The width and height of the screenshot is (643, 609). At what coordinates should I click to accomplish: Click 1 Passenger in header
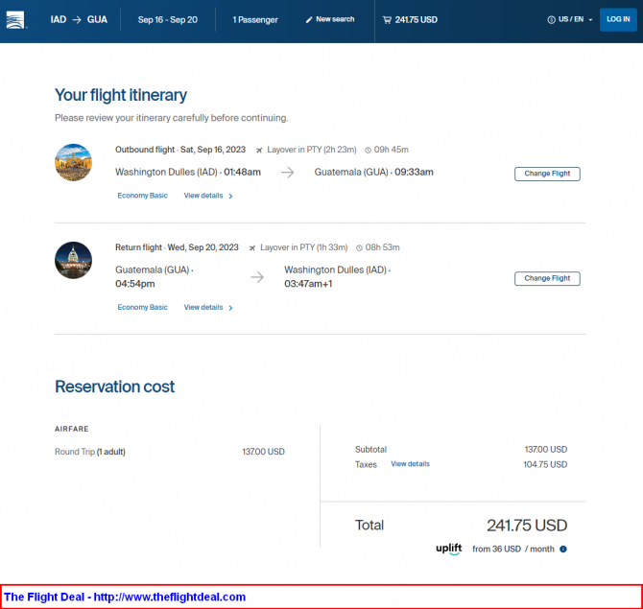(x=255, y=20)
